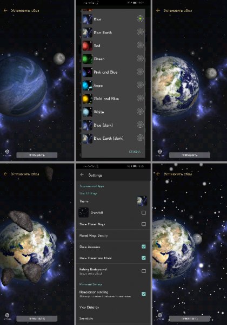Tap the Blue Earth (dark) theme thumbnail
This screenshot has height=325, width=227.
(87, 139)
